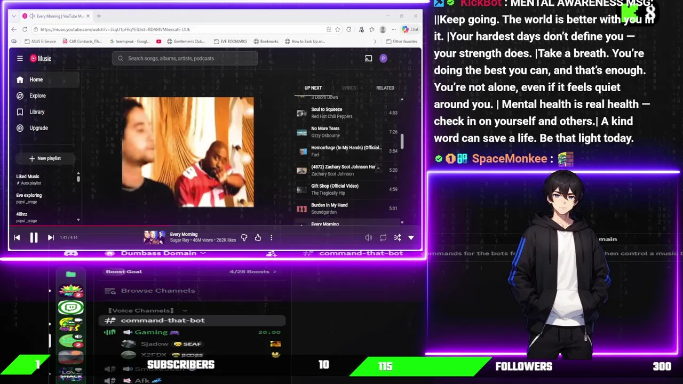
Task: Like the song Every Morning
Action: [258, 238]
